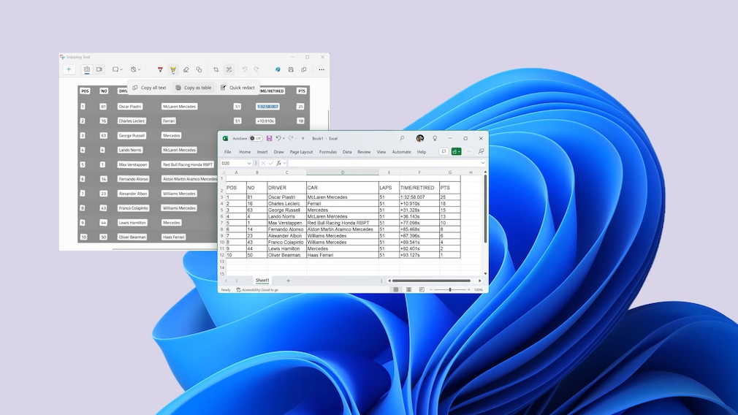738x415 pixels.
Task: Toggle the AutoSave switch in Excel
Action: 256,138
